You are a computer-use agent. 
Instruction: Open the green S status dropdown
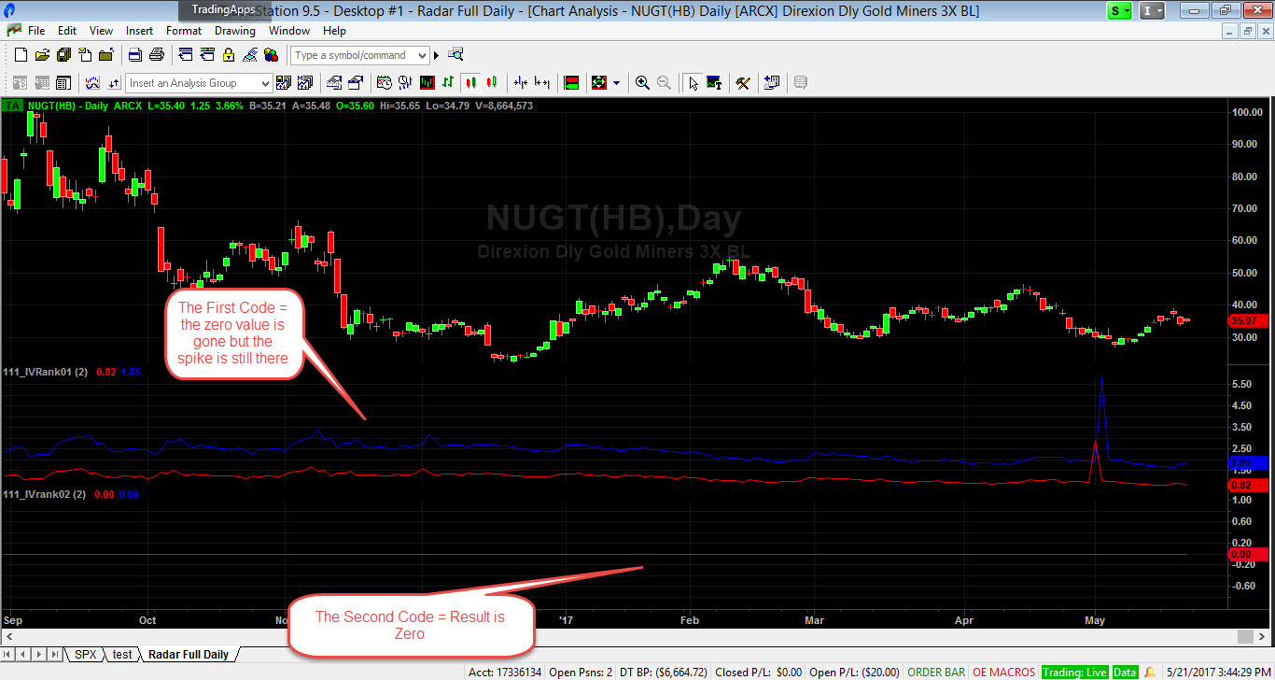pos(1119,10)
